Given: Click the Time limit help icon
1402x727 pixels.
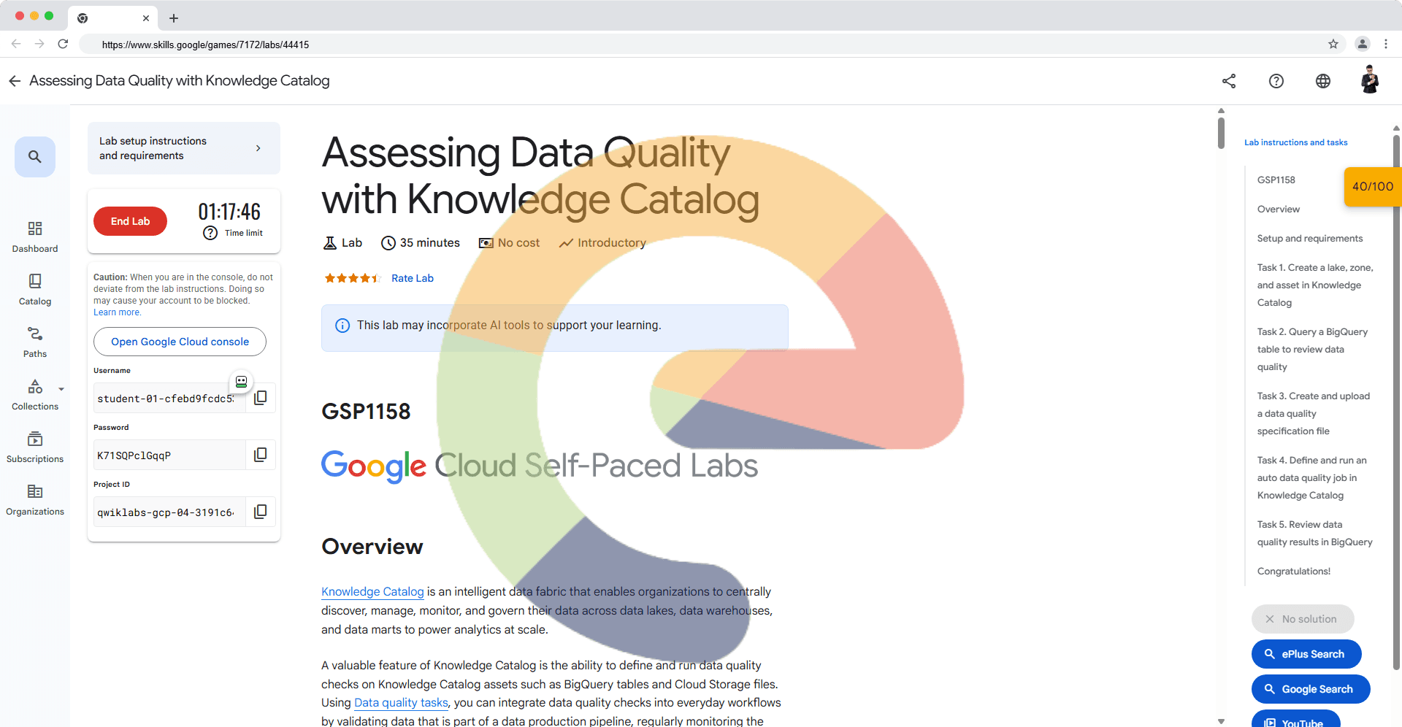Looking at the screenshot, I should tap(210, 233).
